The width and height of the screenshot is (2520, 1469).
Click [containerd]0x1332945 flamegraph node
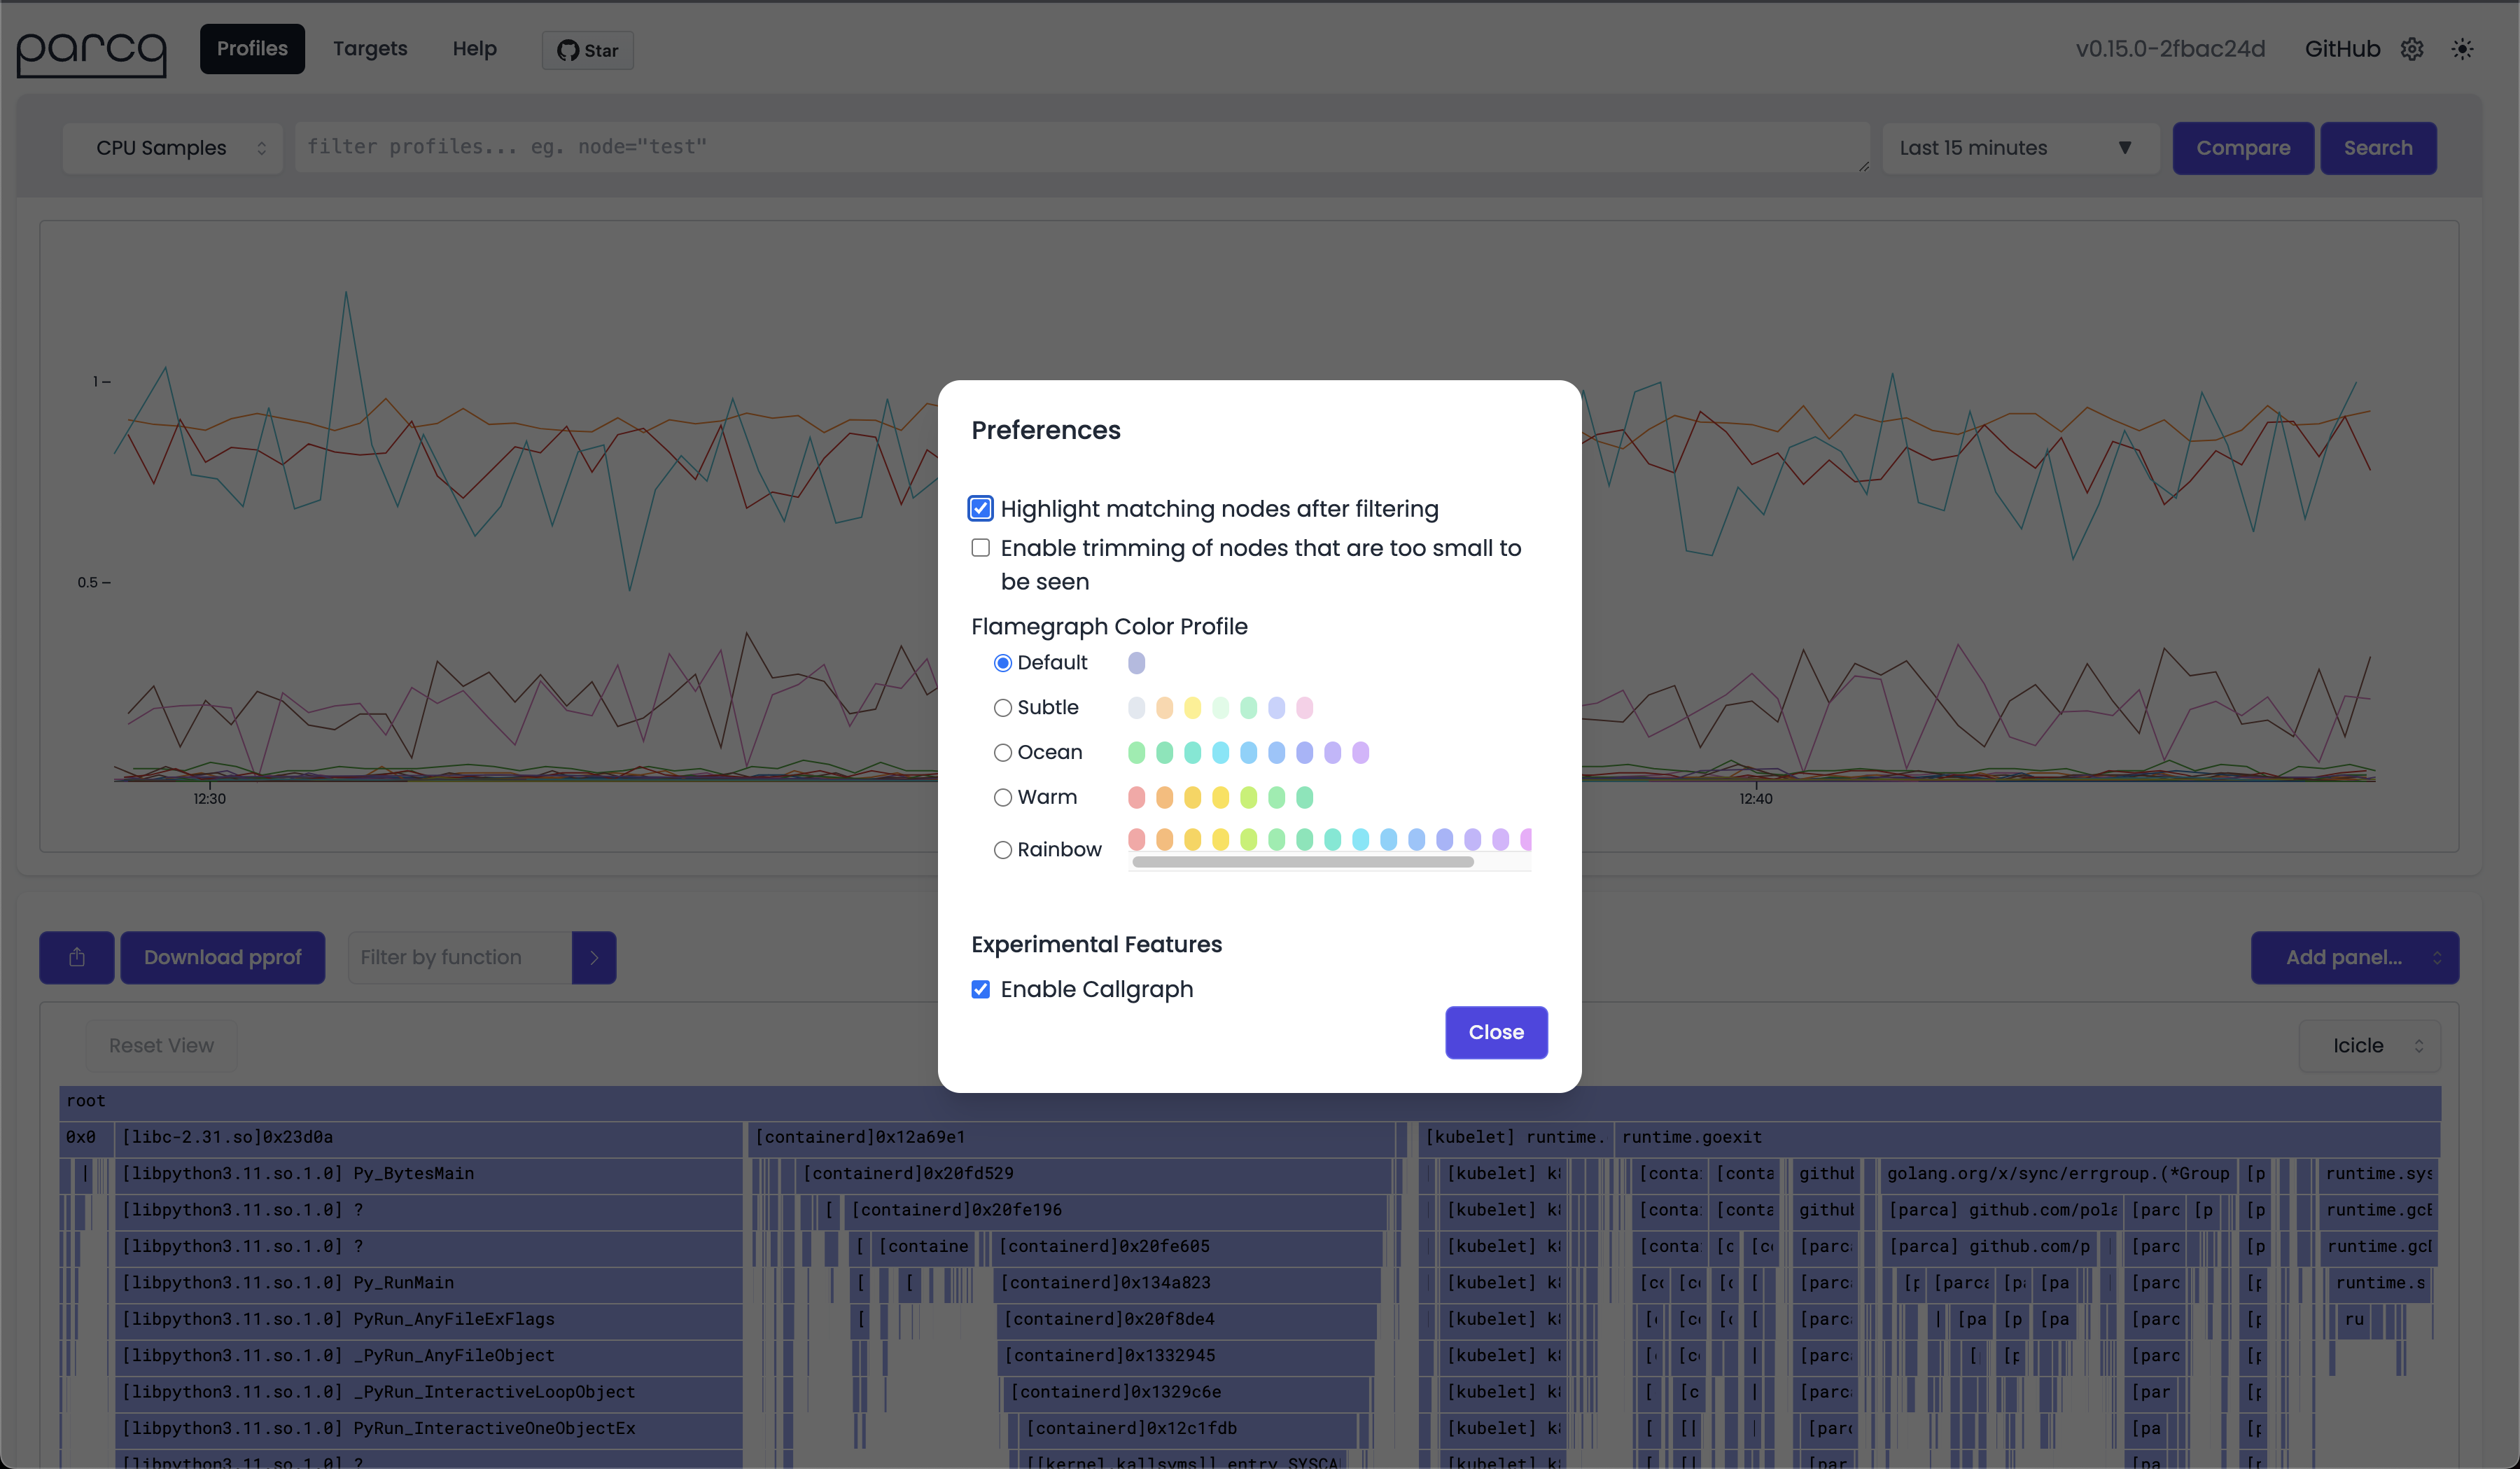pos(1186,1356)
